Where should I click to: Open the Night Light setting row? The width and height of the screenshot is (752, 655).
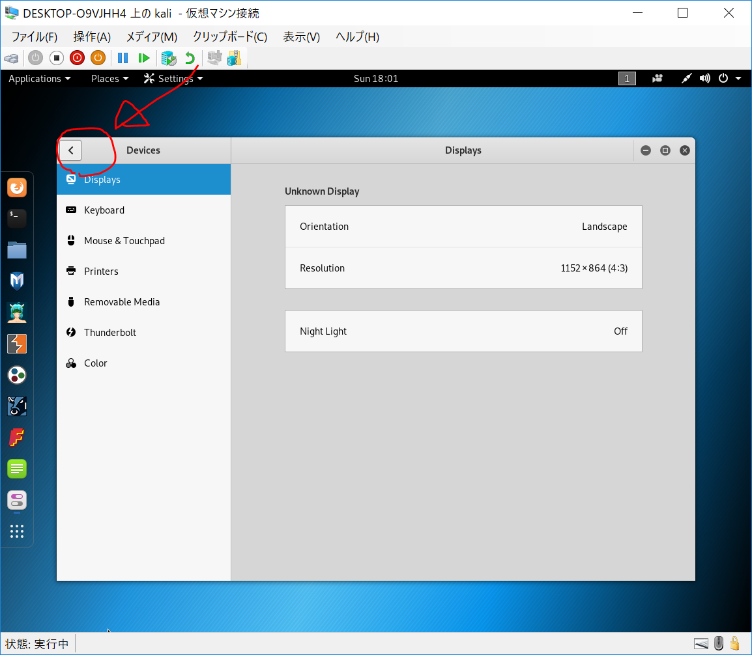coord(463,331)
